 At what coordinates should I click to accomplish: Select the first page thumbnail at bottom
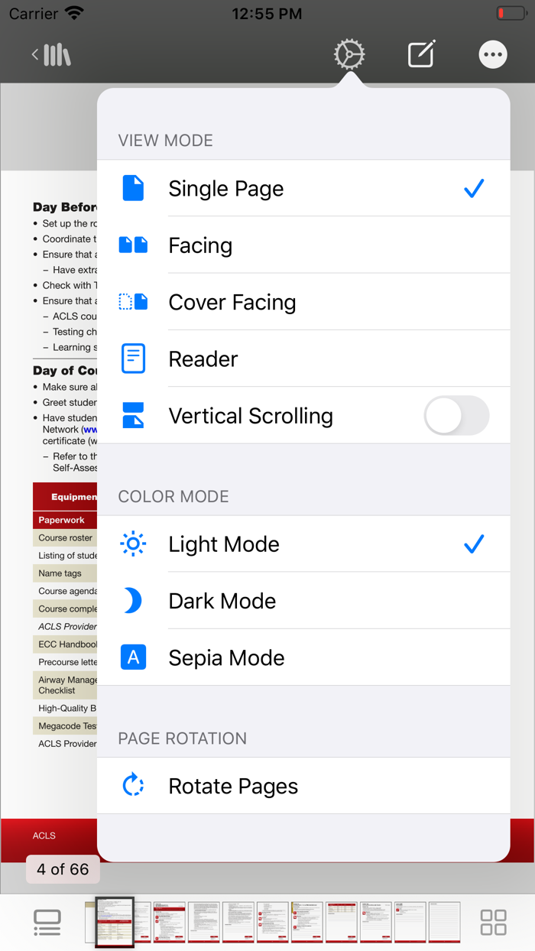pyautogui.click(x=113, y=922)
